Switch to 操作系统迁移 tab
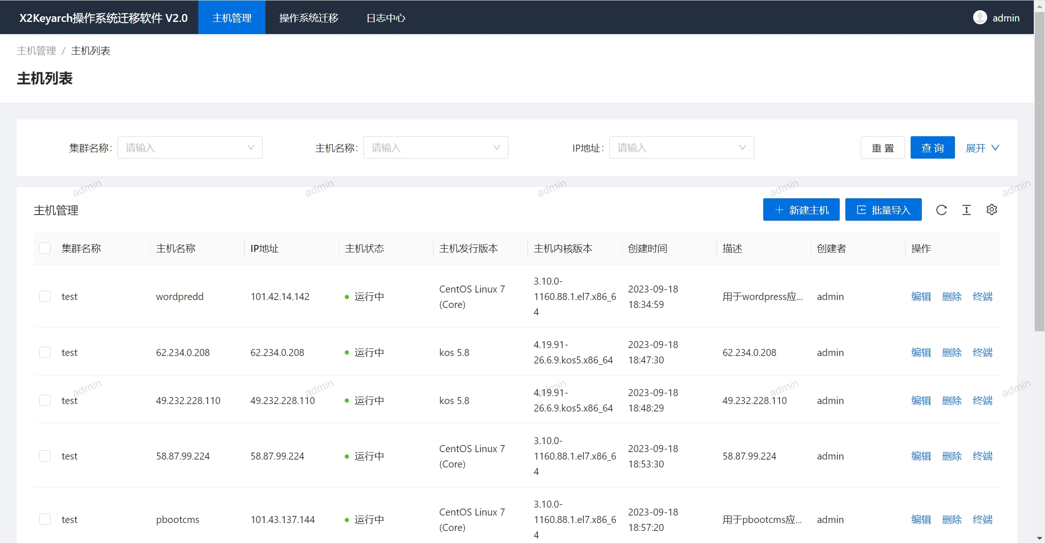 click(x=309, y=18)
